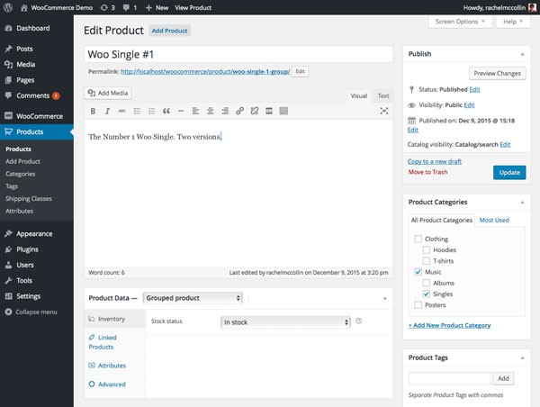This screenshot has width=540, height=407.
Task: Click Move to Trash link
Action: click(427, 172)
